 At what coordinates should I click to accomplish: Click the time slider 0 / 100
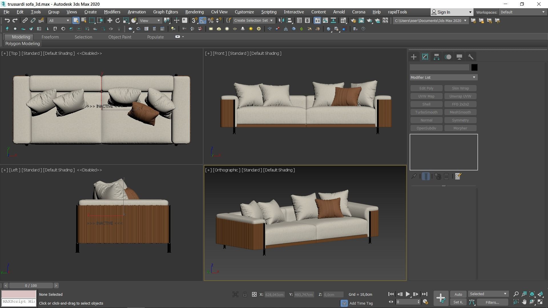point(31,285)
